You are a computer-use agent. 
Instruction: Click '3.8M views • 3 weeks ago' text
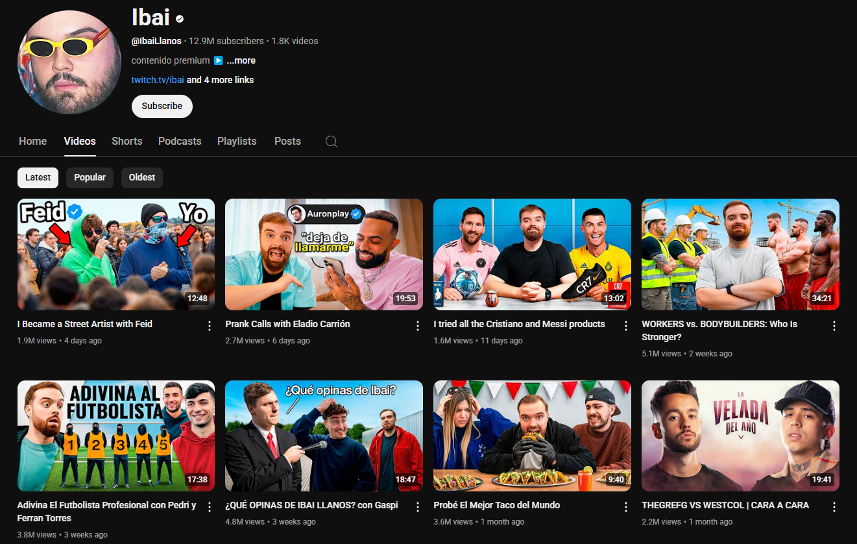pyautogui.click(x=62, y=535)
